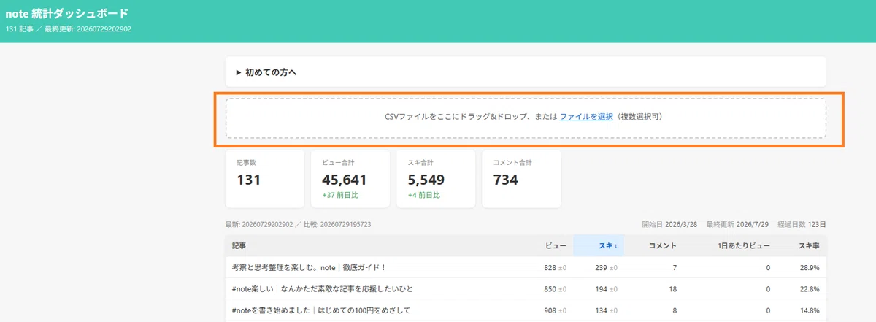The height and width of the screenshot is (322, 876).
Task: Click the CSV drag-and-drop upload area
Action: pos(526,118)
